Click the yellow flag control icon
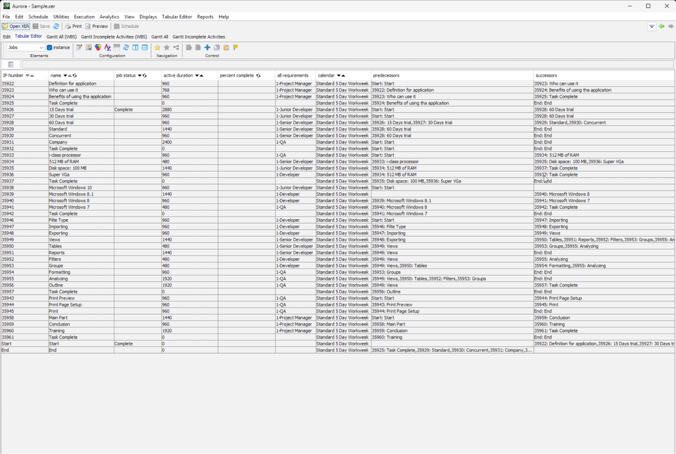 tap(236, 47)
